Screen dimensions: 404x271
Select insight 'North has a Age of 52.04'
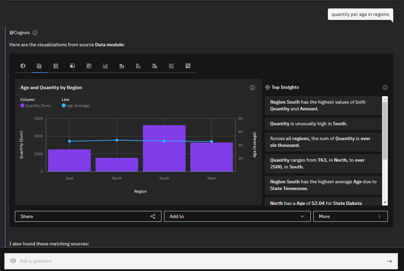click(323, 201)
